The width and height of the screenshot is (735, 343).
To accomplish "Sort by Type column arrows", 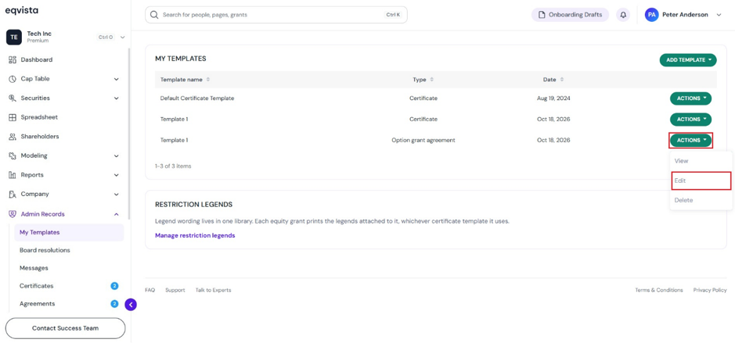I will [432, 80].
